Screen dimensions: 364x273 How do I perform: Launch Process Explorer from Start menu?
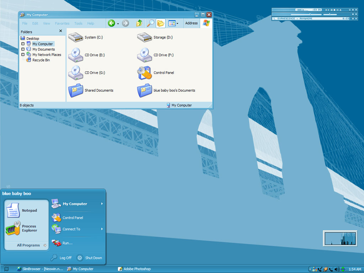pos(13,228)
